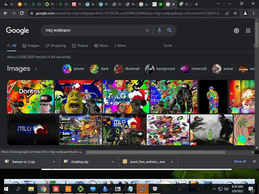Open the Google apps grid
This screenshot has width=259, height=194.
click(248, 31)
